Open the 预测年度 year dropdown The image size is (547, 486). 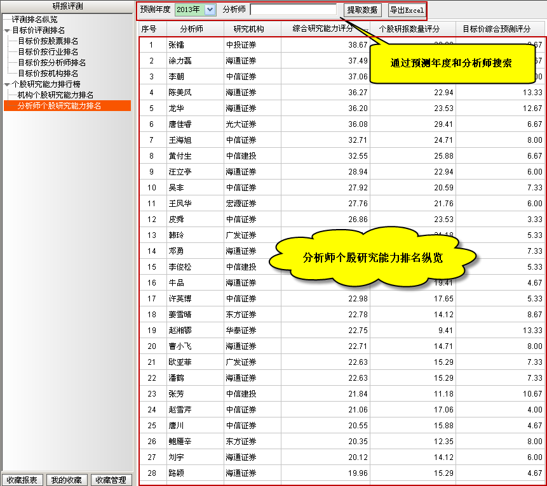(x=210, y=10)
